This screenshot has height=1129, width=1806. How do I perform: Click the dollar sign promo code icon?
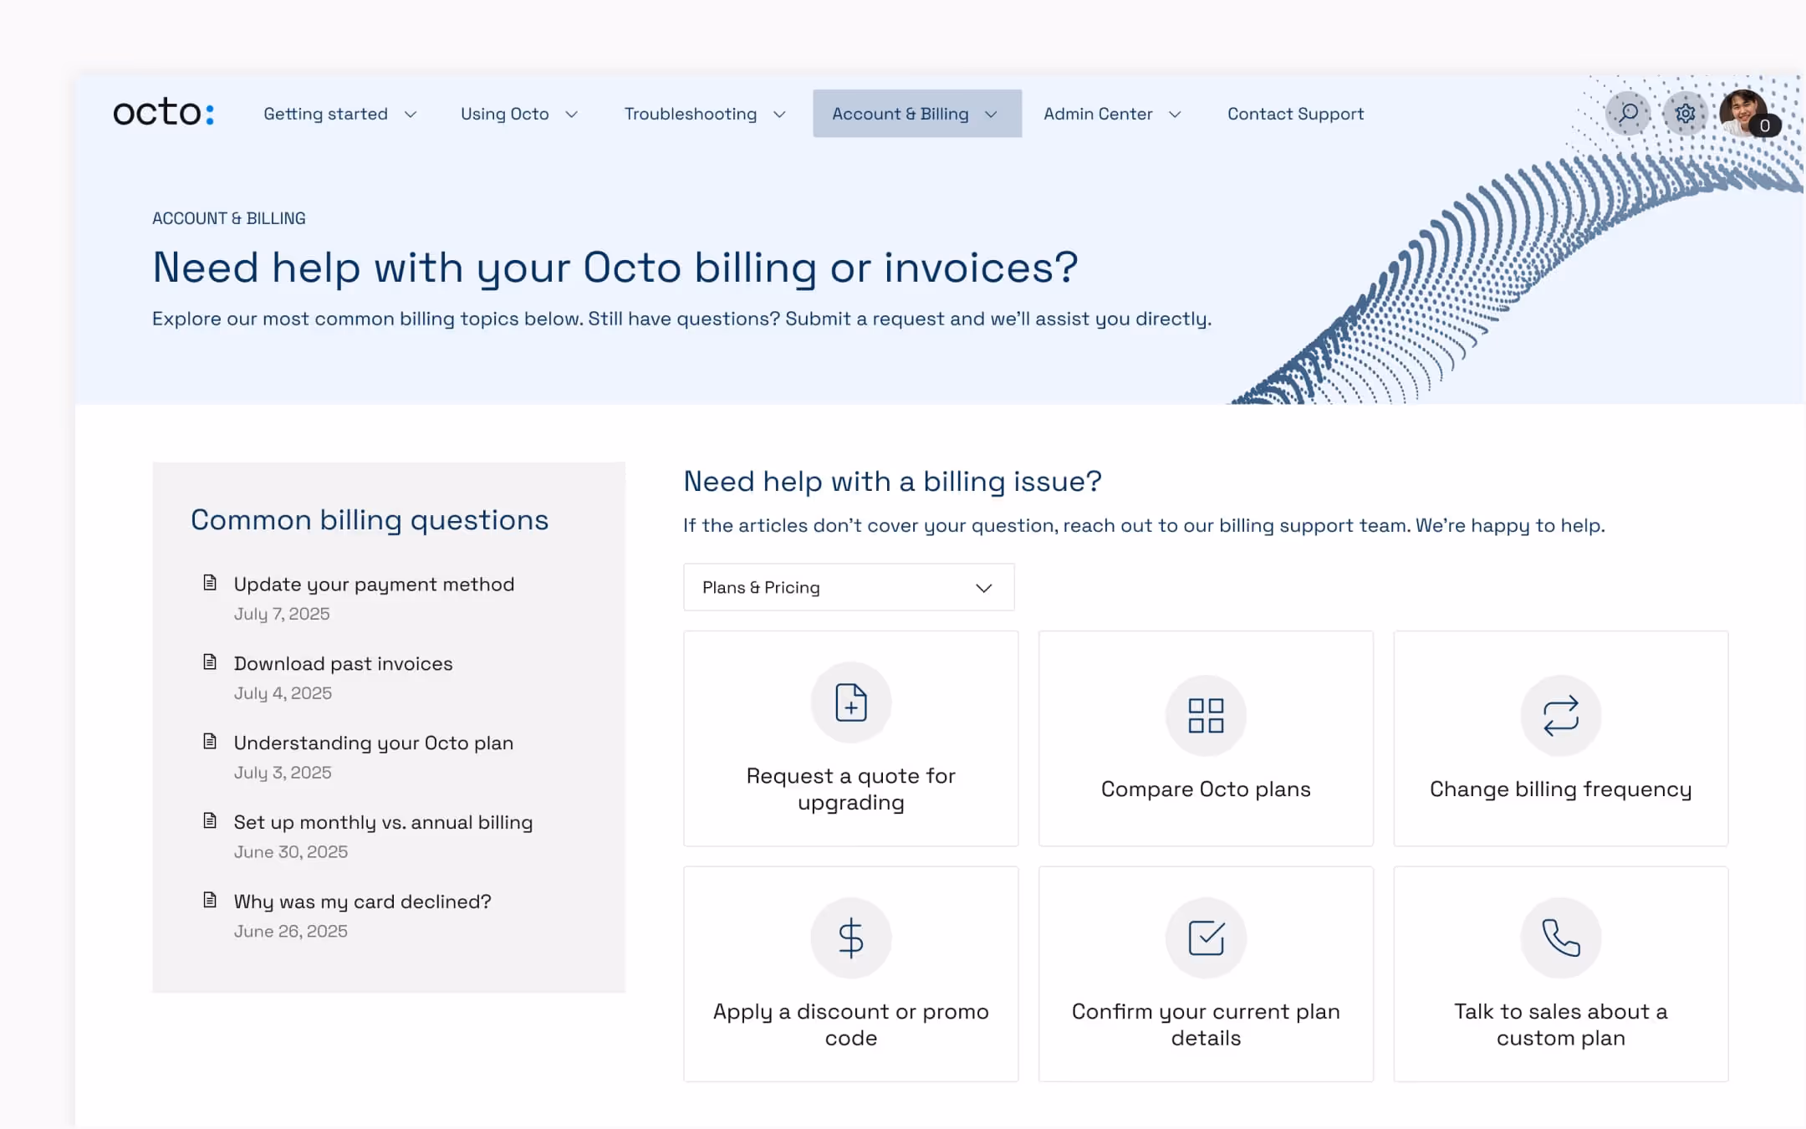coord(850,937)
